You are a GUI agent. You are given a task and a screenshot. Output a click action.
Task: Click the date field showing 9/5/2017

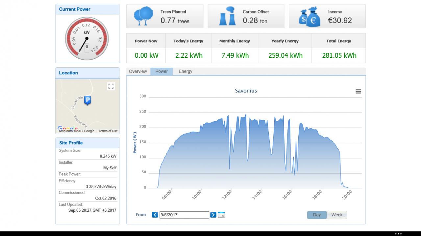(x=184, y=215)
